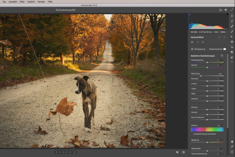Open the Fenster menu
235x157 pixels.
[x=41, y=2]
